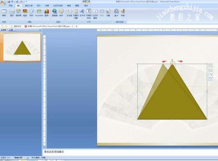Open the 模板专区 tab in document bar
Image resolution: width=218 pixels, height=161 pixels.
pos(16,26)
